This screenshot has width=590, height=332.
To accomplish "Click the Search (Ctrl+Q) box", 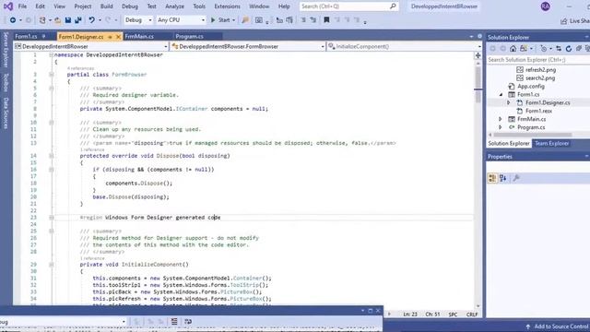I will click(x=348, y=6).
